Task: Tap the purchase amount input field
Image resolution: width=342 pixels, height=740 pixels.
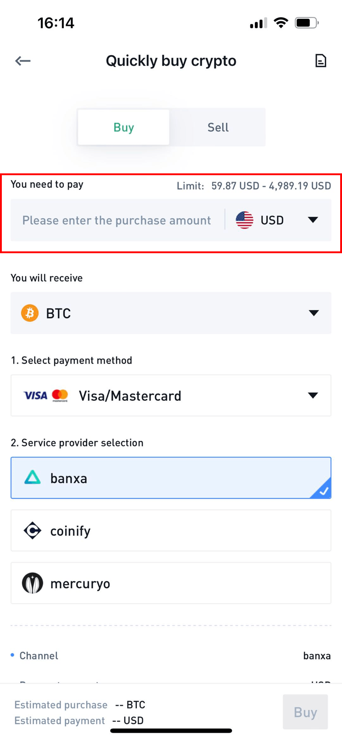Action: tap(117, 220)
